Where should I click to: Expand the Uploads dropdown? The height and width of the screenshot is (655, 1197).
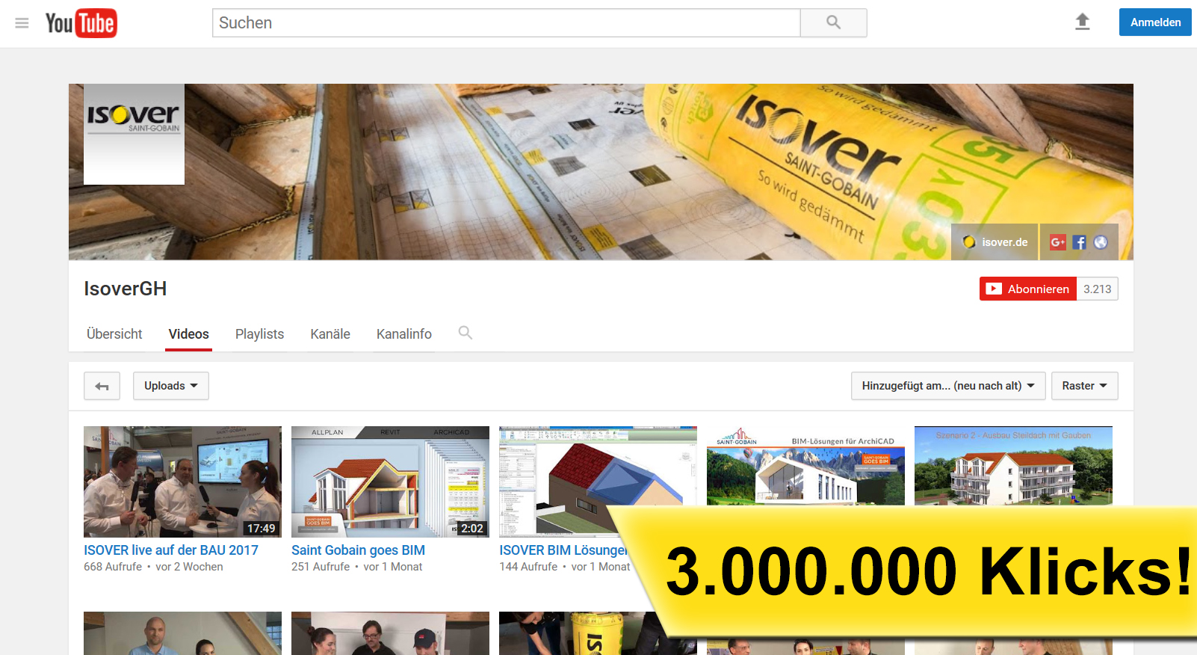(170, 386)
